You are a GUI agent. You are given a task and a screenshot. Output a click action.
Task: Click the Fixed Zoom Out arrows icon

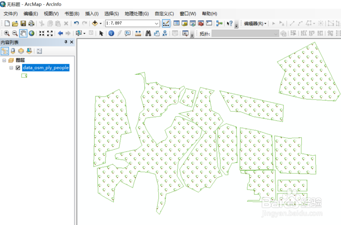point(50,33)
